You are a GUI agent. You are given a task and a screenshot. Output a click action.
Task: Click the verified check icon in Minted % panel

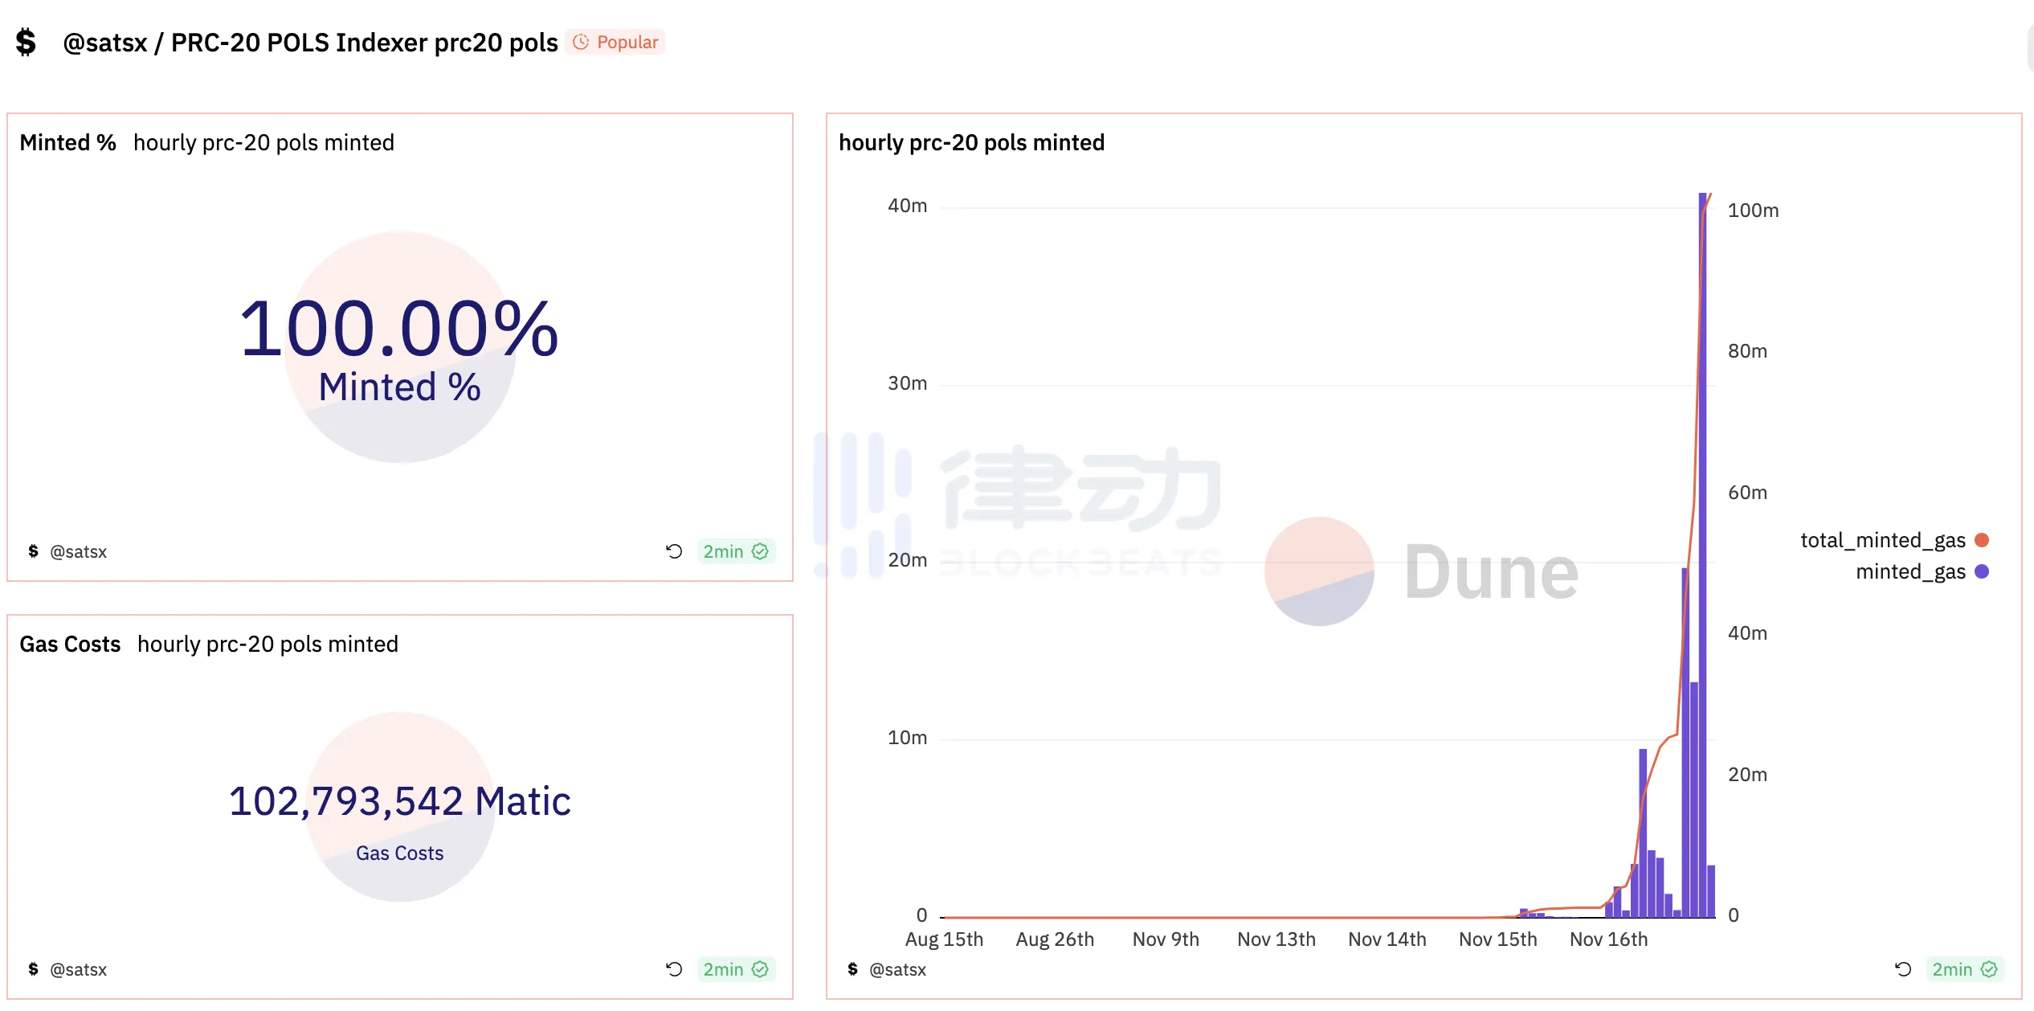pyautogui.click(x=760, y=551)
